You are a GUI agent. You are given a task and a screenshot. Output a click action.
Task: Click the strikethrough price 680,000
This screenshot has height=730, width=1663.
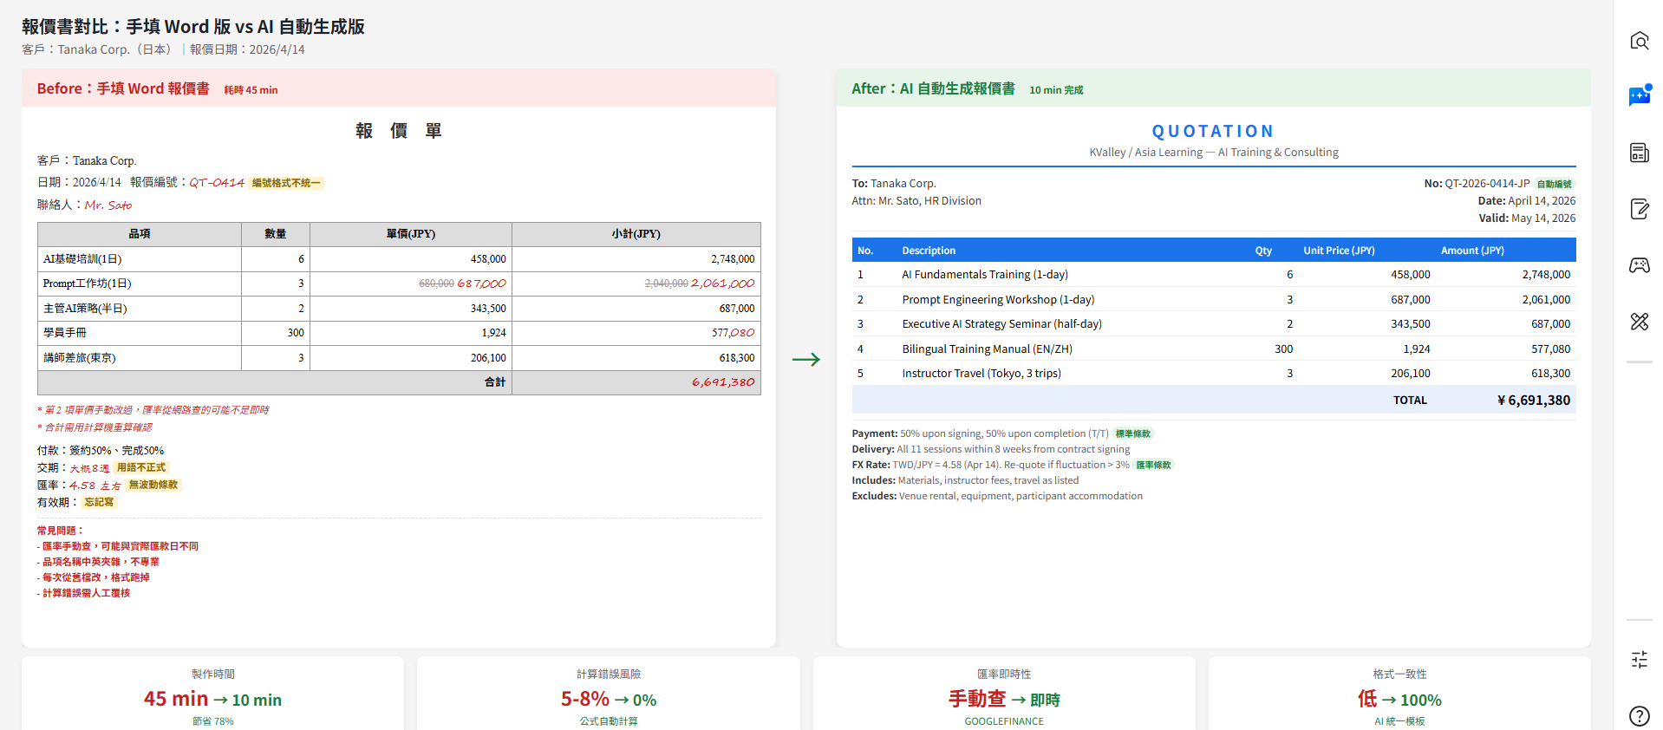[x=436, y=284]
